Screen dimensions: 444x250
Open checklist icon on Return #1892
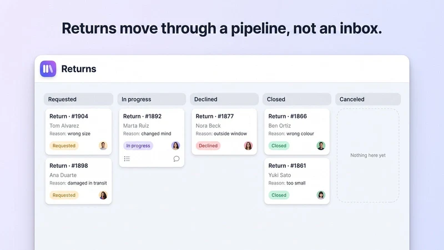[127, 159]
